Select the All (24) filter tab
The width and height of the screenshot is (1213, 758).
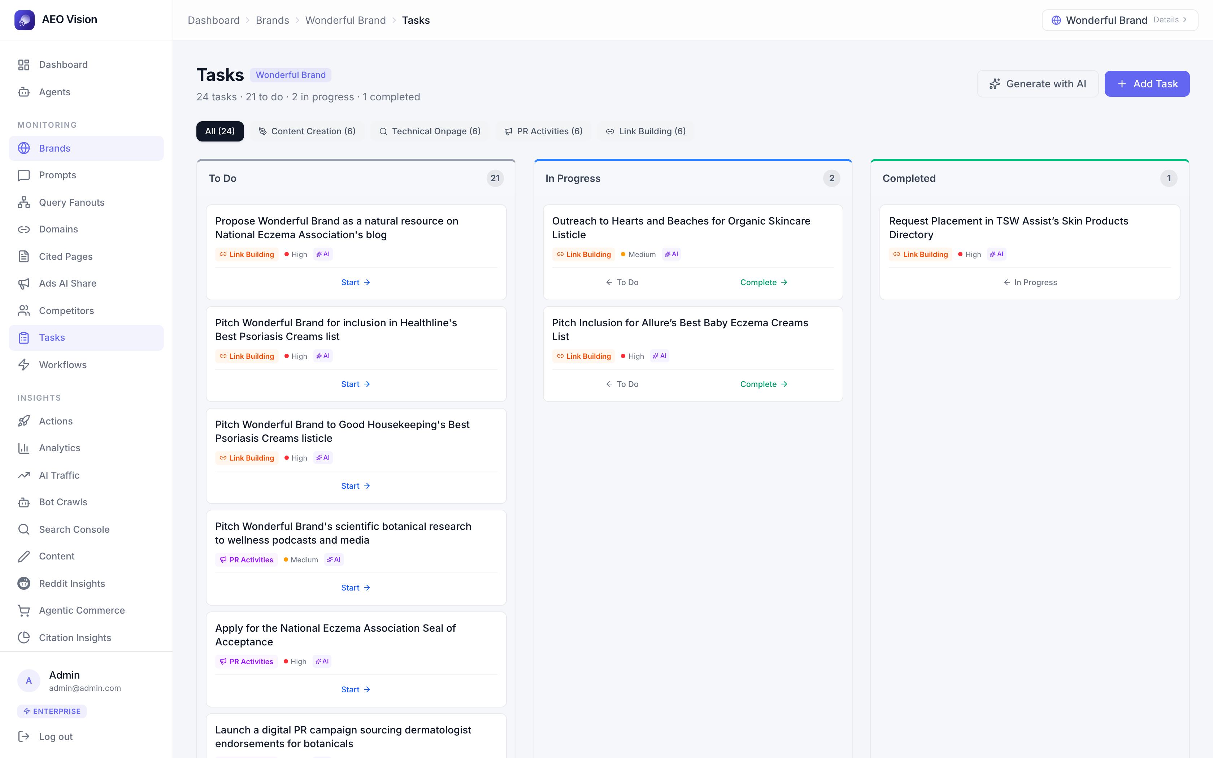click(220, 131)
